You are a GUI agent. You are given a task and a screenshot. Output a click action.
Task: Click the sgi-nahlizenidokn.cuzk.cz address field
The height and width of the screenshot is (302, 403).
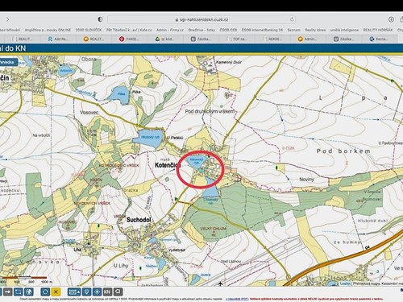(x=201, y=19)
